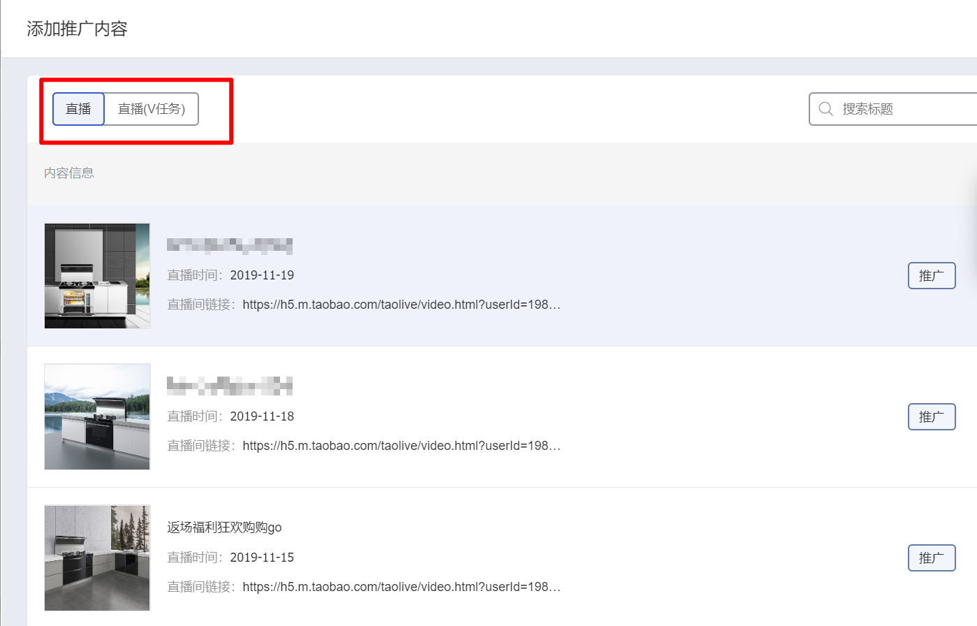Select the 直播 tab

click(78, 109)
